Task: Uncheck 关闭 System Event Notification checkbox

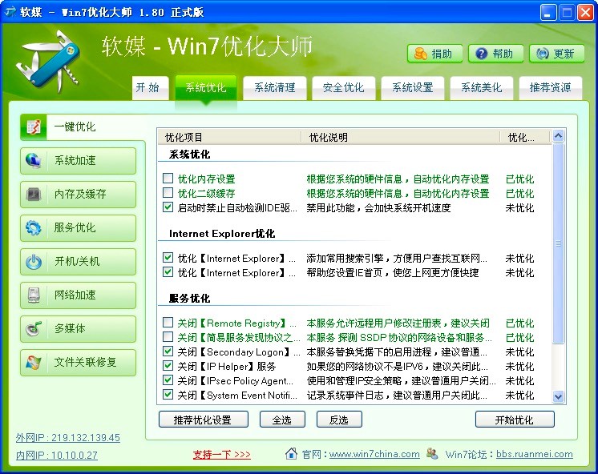Action: (x=168, y=395)
